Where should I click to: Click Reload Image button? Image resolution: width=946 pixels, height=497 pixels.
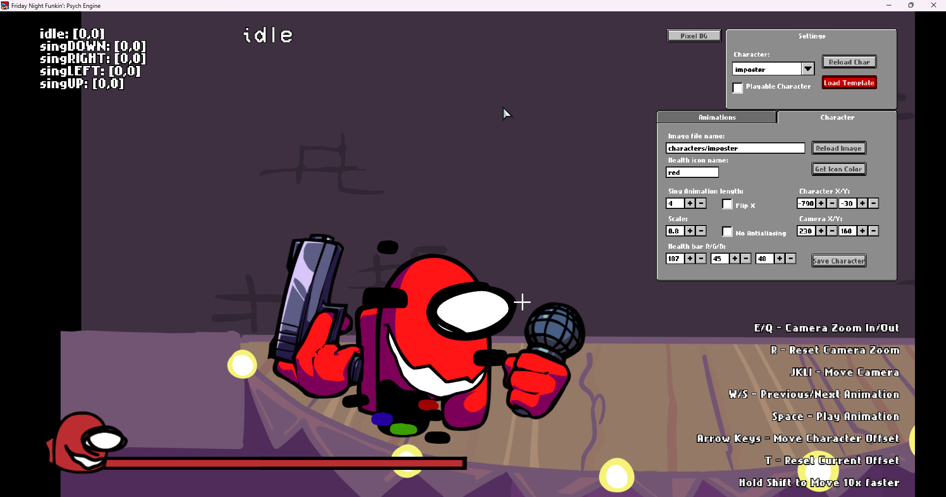[x=838, y=148]
